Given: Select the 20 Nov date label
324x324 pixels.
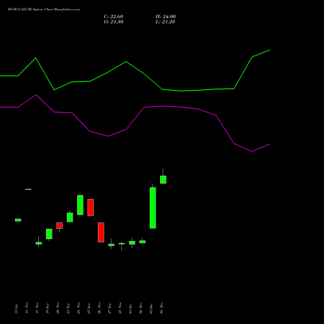Looking at the screenshot, I should 58,308.
